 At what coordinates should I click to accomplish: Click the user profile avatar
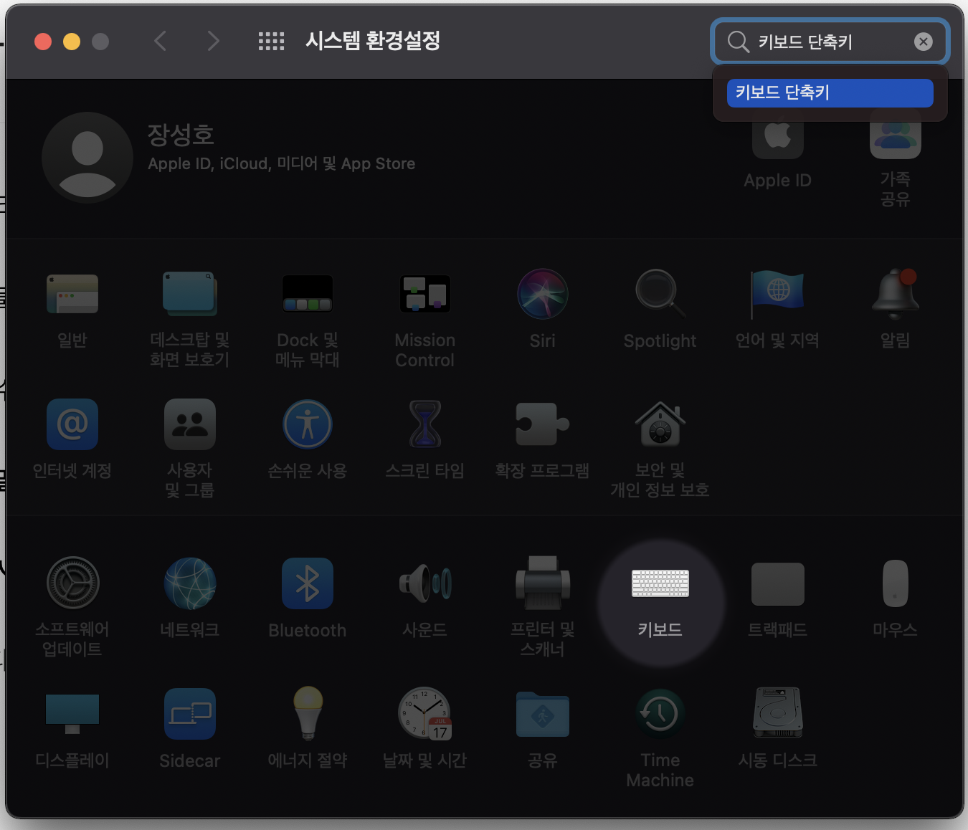87,158
